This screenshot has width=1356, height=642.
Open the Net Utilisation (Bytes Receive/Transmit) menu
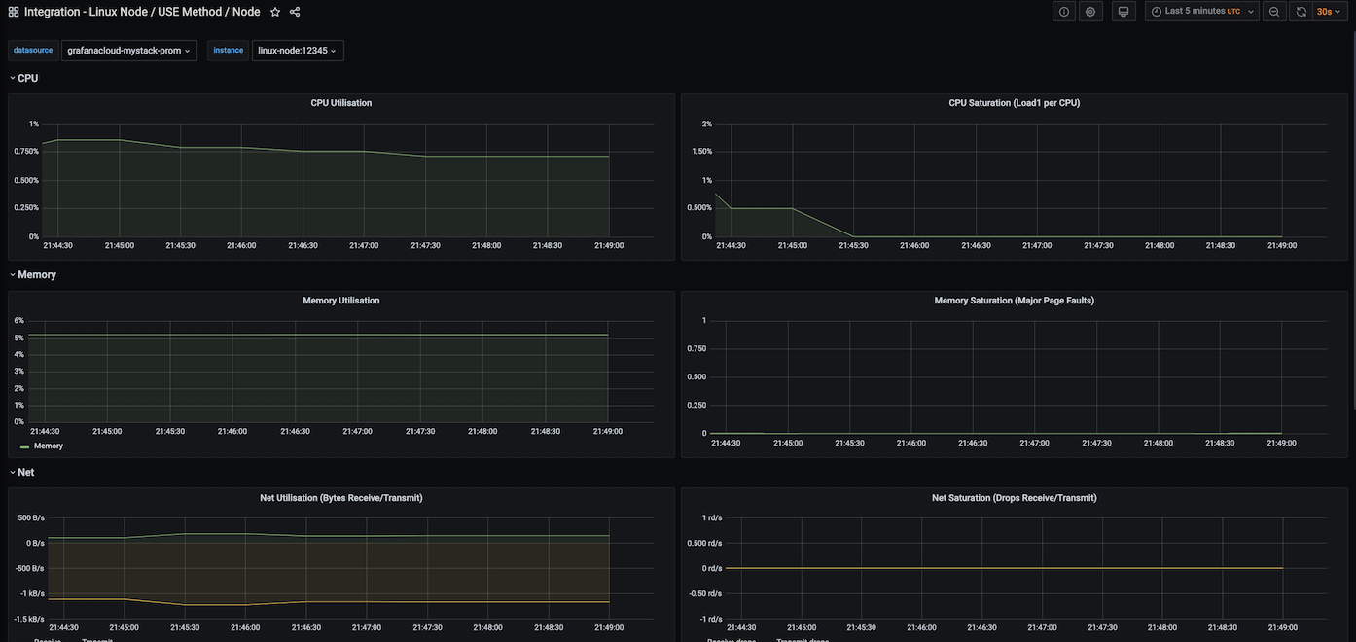[341, 498]
